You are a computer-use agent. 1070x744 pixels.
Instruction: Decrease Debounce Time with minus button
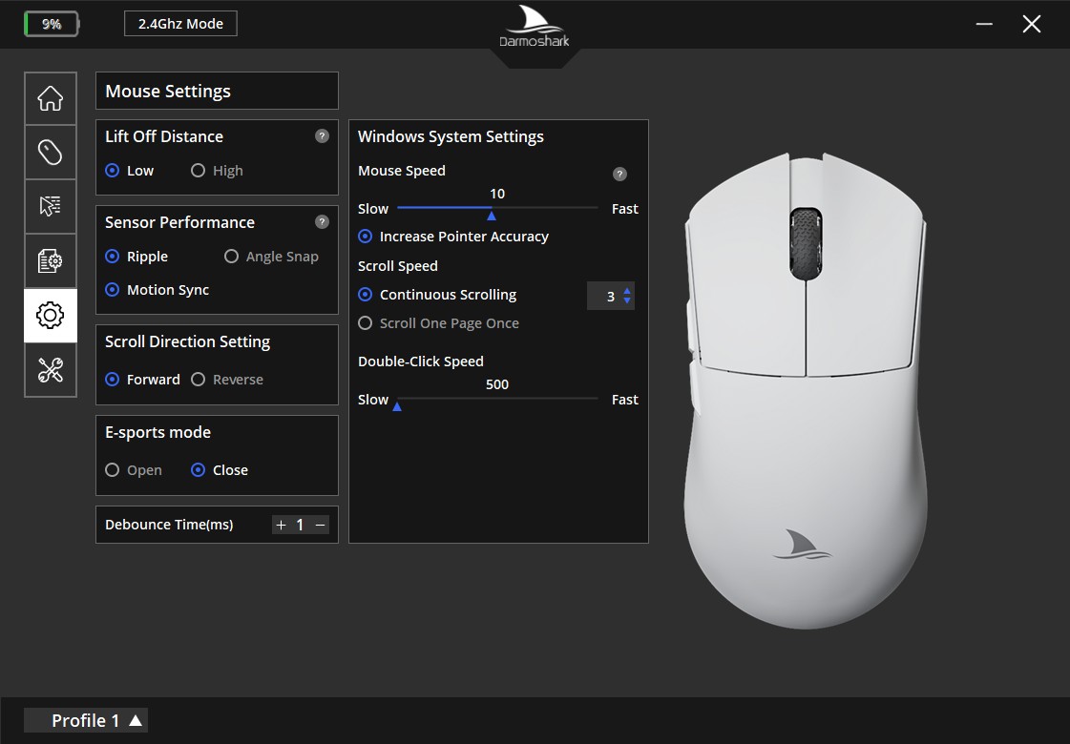(320, 525)
